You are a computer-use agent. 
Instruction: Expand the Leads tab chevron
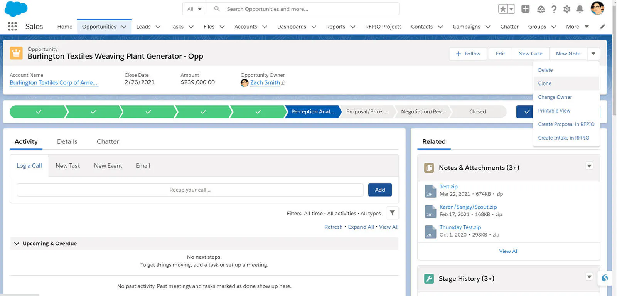tap(158, 27)
